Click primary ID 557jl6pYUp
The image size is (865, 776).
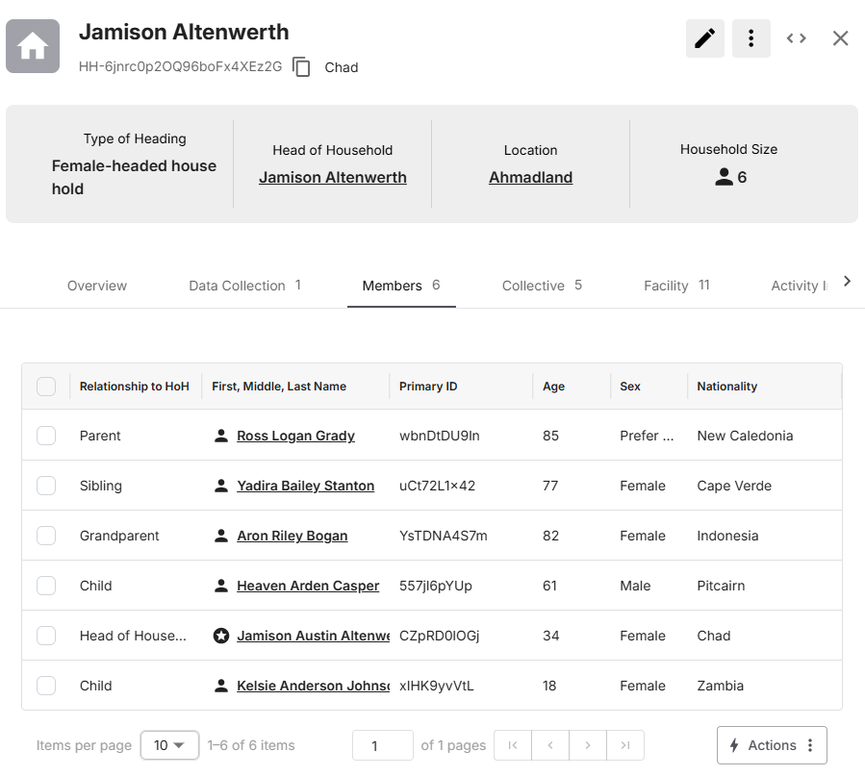click(x=436, y=586)
